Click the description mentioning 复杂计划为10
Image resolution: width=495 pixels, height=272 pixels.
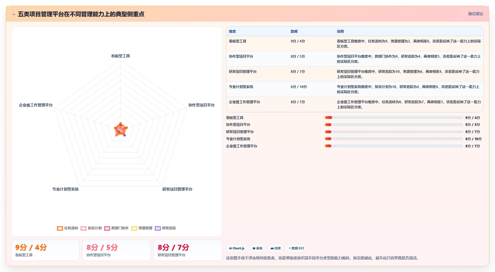pos(409,89)
